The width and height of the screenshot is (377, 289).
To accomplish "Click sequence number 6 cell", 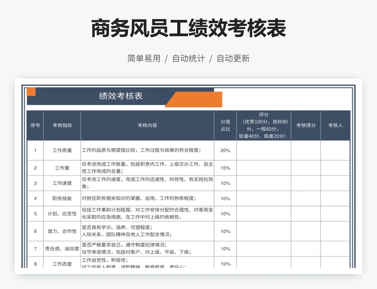I will [35, 231].
